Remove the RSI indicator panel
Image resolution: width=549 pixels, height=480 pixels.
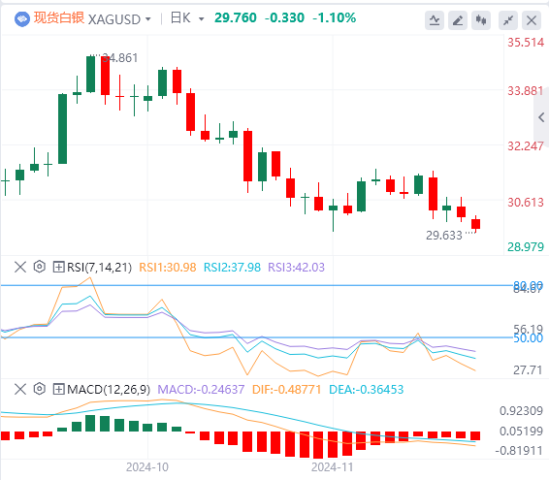click(20, 267)
